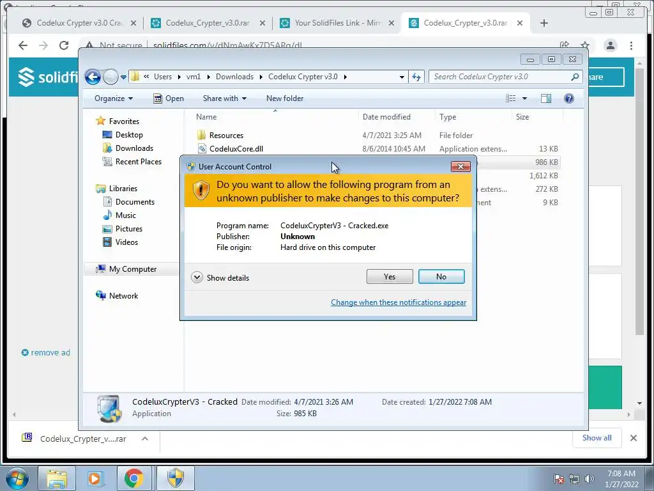Image resolution: width=654 pixels, height=491 pixels.
Task: Sort by Date modified column header
Action: coord(386,117)
